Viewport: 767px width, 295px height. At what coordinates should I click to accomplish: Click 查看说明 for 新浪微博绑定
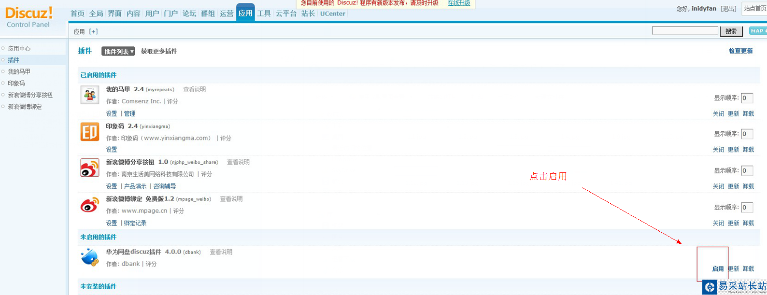[x=231, y=199]
